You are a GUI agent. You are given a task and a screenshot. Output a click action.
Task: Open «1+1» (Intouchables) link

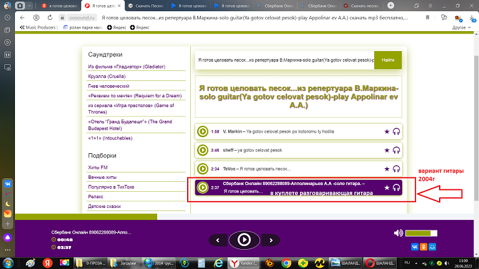(110, 138)
